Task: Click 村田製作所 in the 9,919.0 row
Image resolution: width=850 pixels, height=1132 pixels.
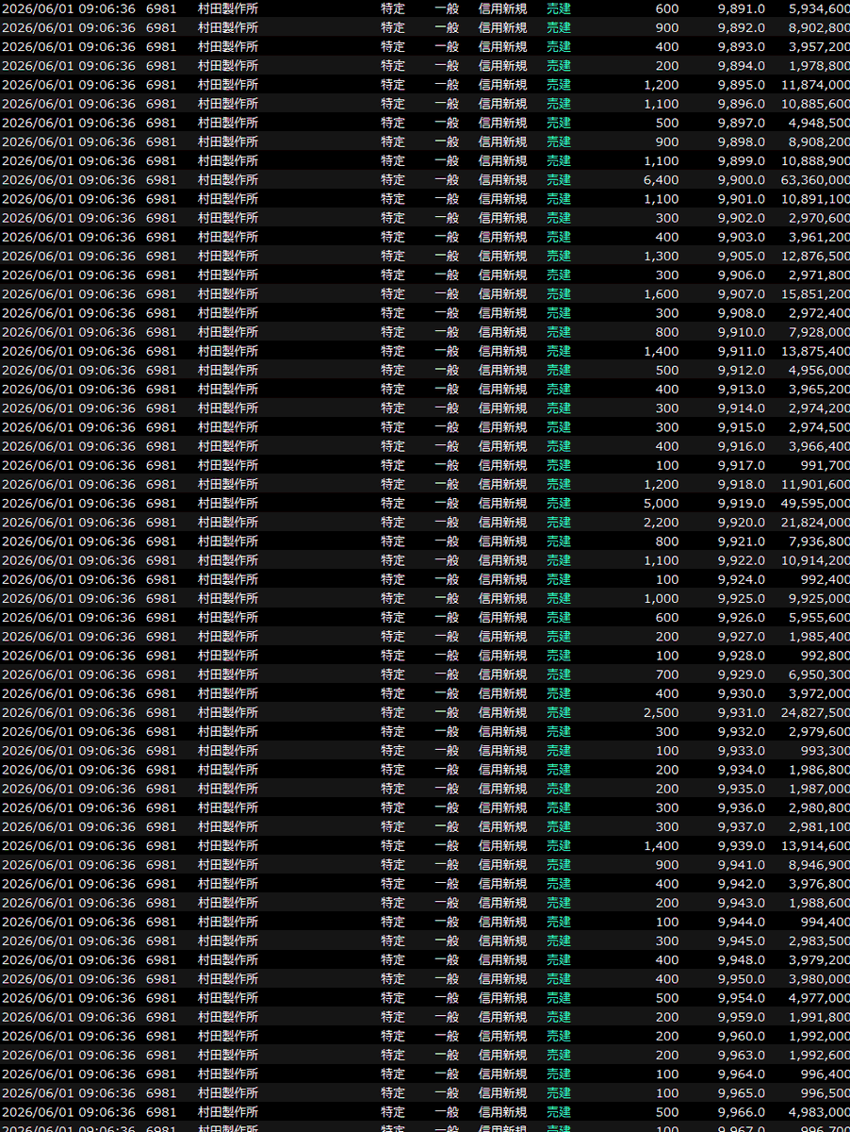Action: click(227, 503)
